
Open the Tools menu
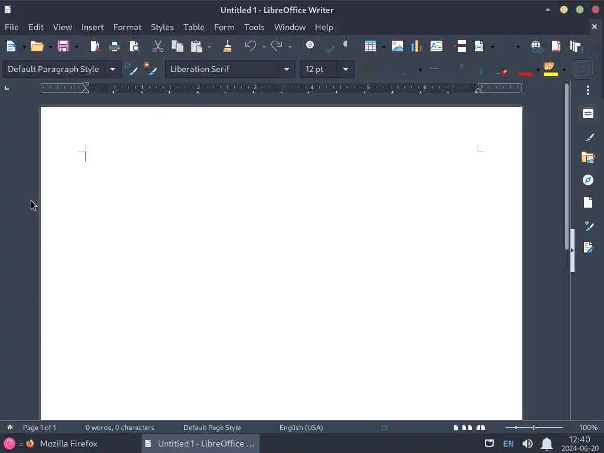254,27
